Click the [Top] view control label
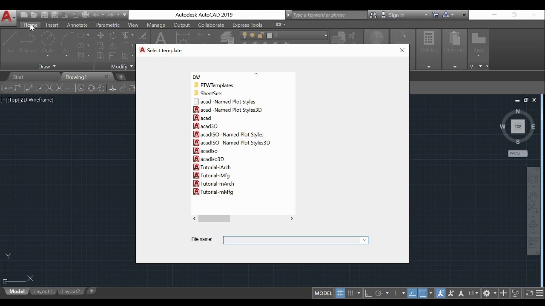This screenshot has height=306, width=545. pos(14,100)
